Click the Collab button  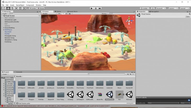[x=145, y=8]
